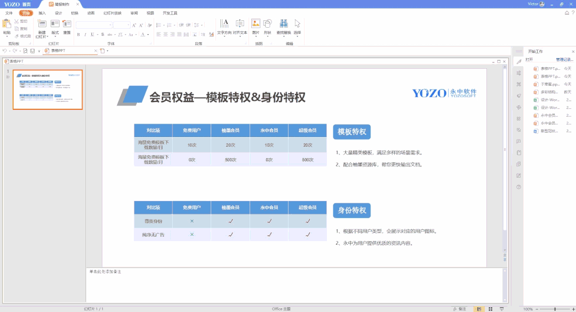Click the zoom in plus button
The width and height of the screenshot is (576, 312).
point(573,309)
